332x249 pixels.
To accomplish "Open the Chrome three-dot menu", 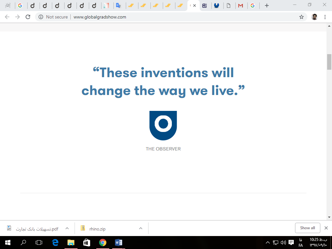I will click(325, 17).
